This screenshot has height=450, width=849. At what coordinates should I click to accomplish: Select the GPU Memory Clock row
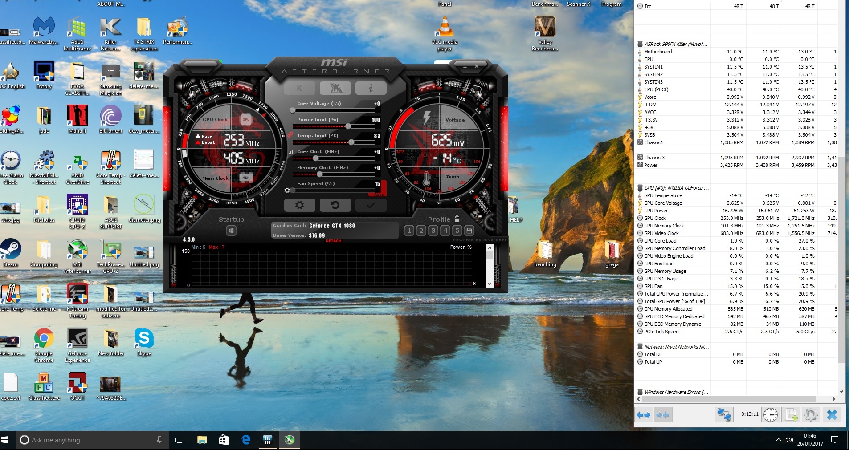(x=737, y=226)
